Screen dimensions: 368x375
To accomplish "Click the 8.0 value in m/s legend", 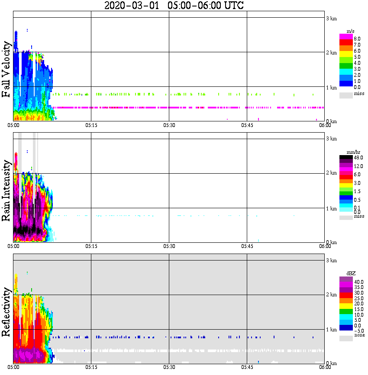I will click(x=357, y=39).
